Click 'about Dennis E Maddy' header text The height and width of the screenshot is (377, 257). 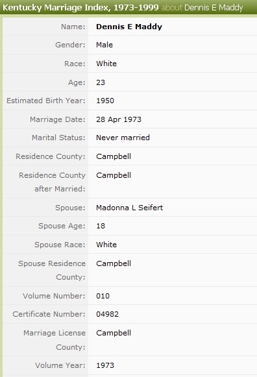tap(202, 7)
